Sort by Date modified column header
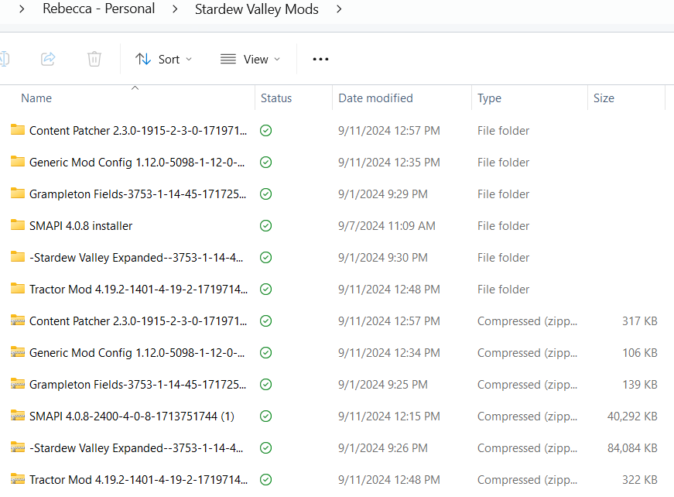 pyautogui.click(x=375, y=98)
